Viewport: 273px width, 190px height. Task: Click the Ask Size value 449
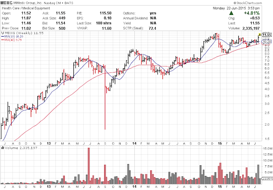click(x=62, y=18)
